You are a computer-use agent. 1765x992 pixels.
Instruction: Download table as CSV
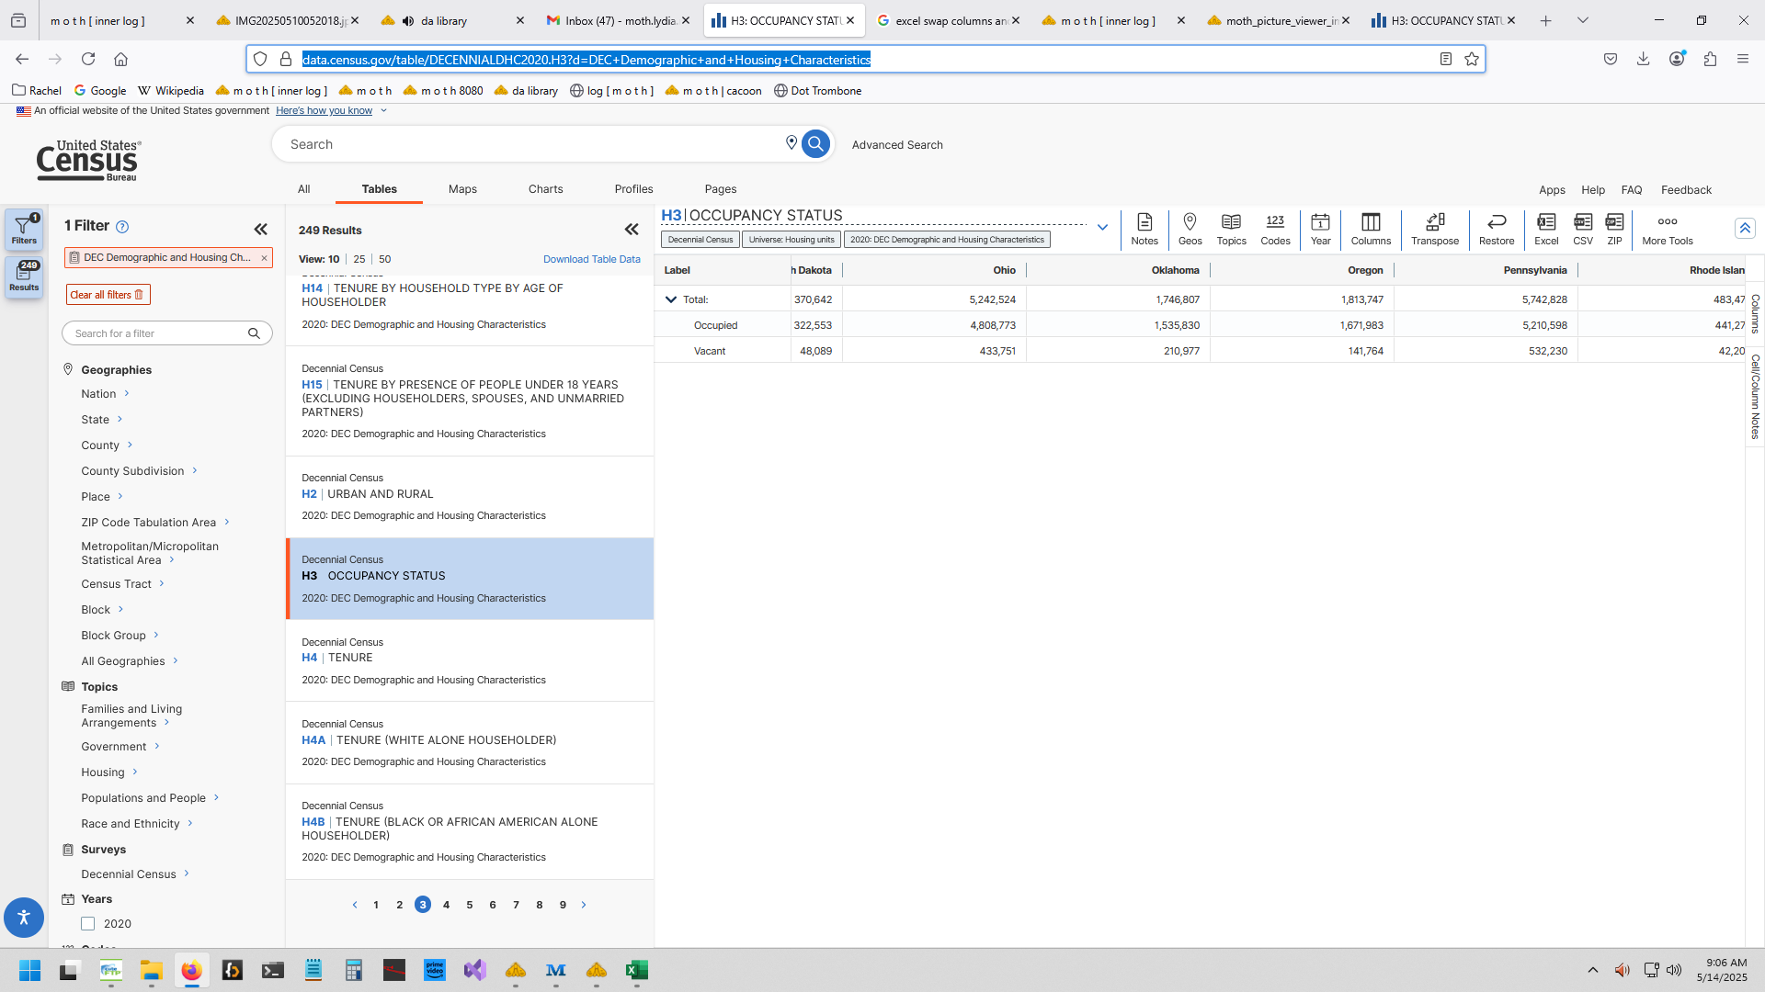tap(1582, 229)
